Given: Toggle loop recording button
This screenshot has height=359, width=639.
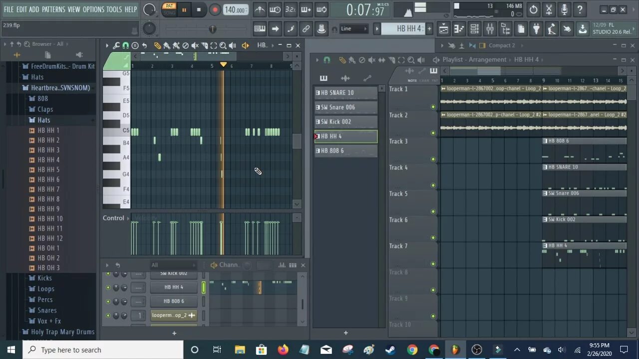Looking at the screenshot, I should point(322,9).
